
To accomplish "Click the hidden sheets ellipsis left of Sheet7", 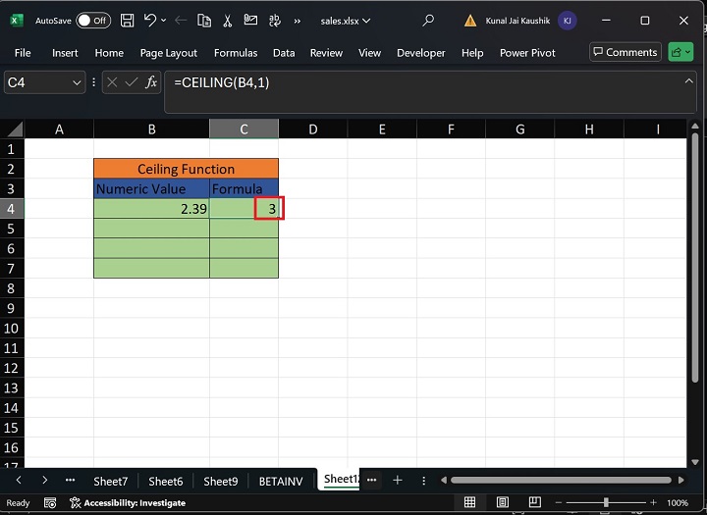I will pyautogui.click(x=70, y=481).
